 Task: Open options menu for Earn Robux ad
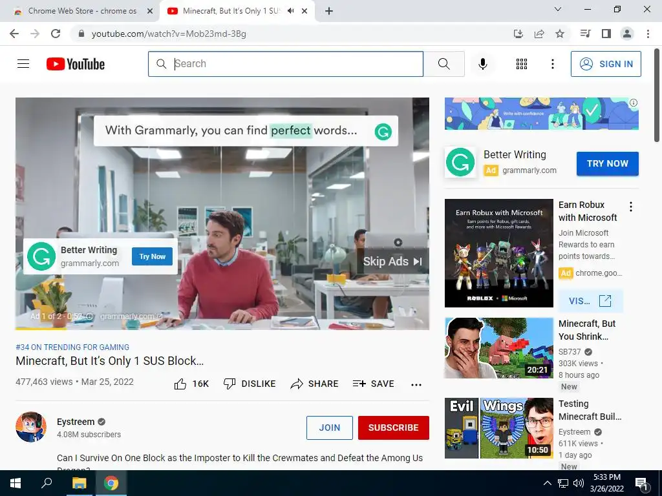[631, 207]
